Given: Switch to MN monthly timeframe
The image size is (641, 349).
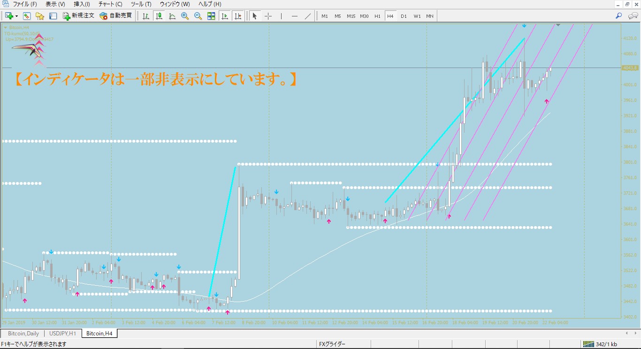Looking at the screenshot, I should [430, 16].
